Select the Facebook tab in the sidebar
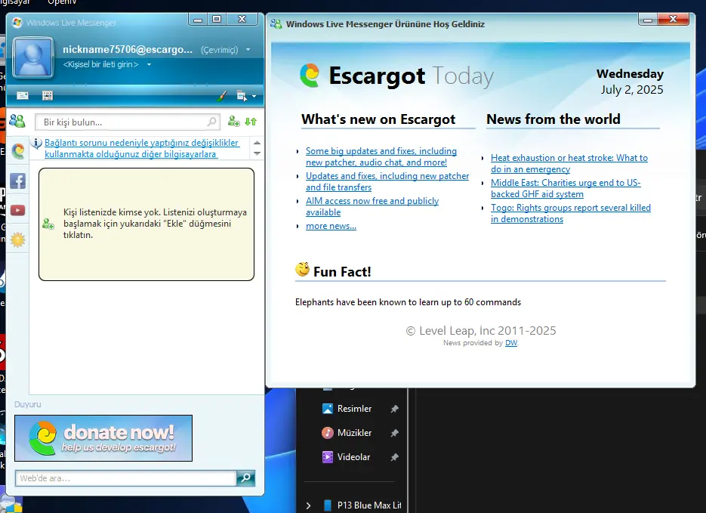Viewport: 706px width, 513px height. pyautogui.click(x=18, y=181)
